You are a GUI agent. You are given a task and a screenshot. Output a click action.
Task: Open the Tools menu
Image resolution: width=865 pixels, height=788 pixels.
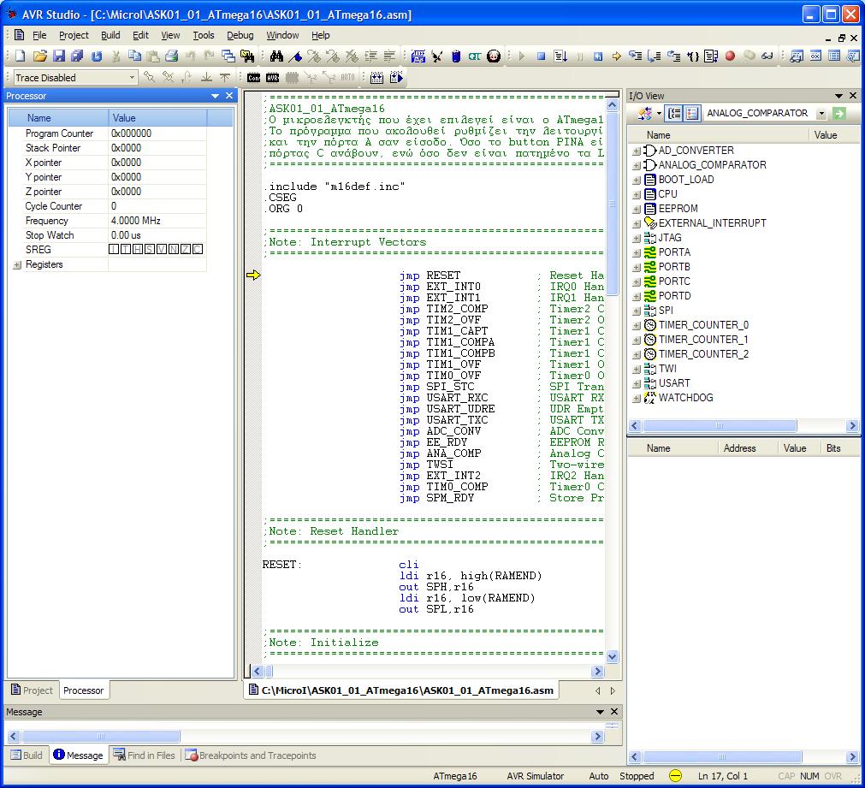coord(204,35)
